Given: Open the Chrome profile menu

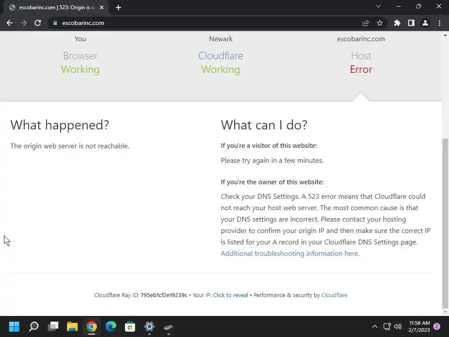Looking at the screenshot, I should 425,23.
